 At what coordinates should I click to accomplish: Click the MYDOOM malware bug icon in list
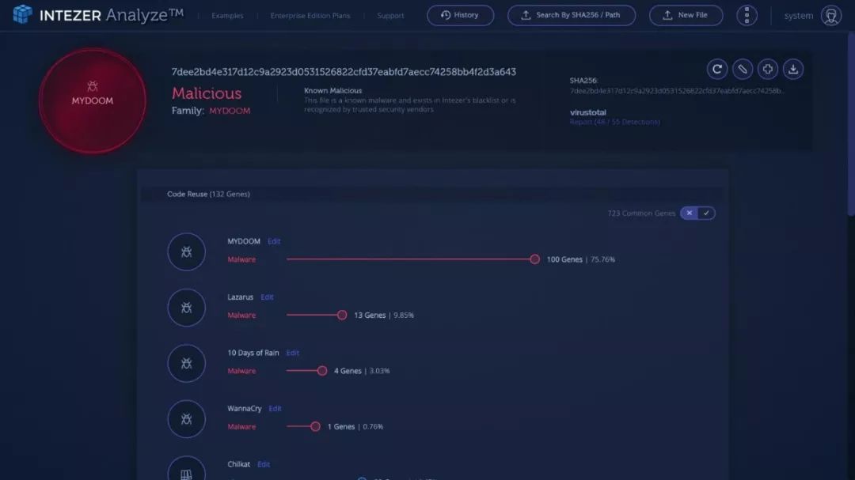pos(187,251)
